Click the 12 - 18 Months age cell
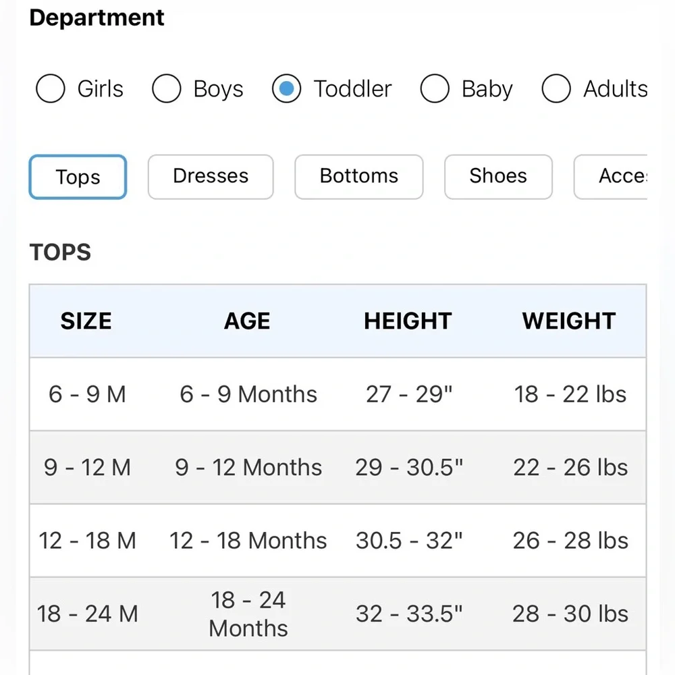 click(x=248, y=541)
